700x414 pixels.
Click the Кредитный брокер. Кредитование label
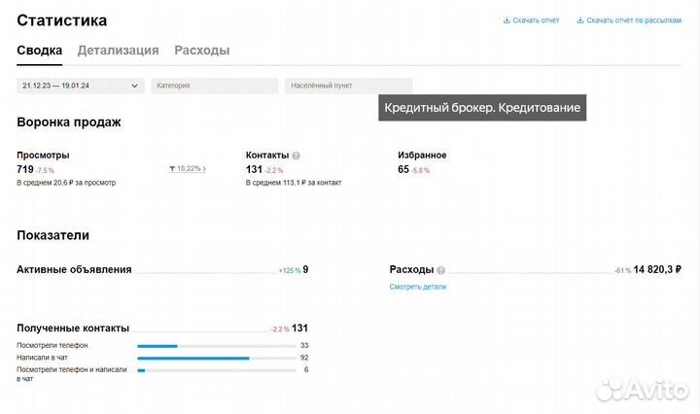482,108
